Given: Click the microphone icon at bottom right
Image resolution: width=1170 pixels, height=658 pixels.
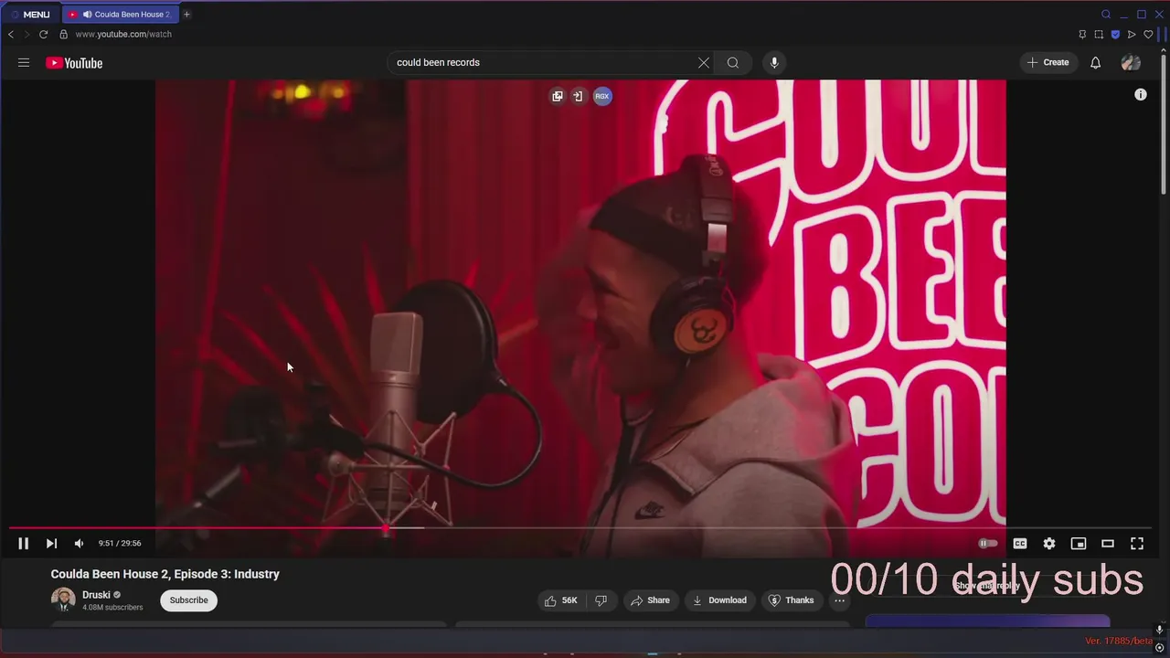Looking at the screenshot, I should tap(1159, 630).
